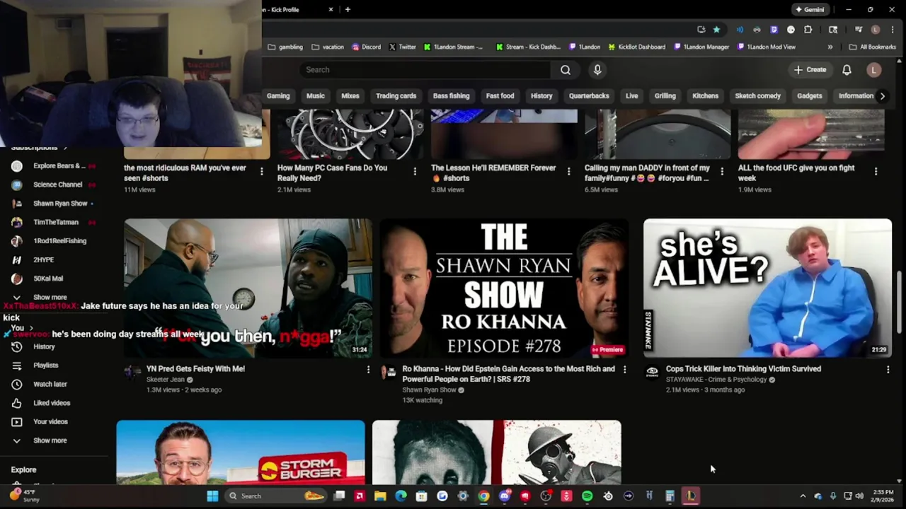Open the Playlists icon in sidebar
The height and width of the screenshot is (509, 906).
click(17, 365)
